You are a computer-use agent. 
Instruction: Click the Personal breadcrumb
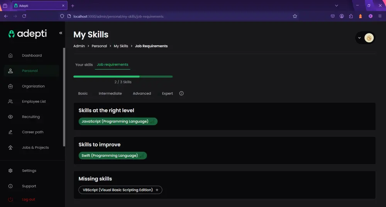pyautogui.click(x=99, y=46)
